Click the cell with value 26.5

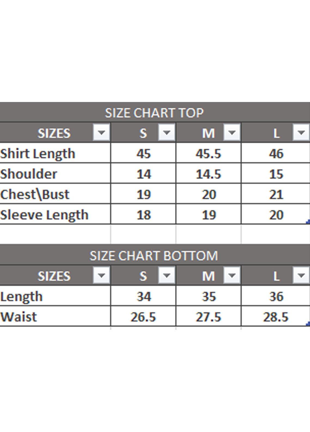coord(143,317)
